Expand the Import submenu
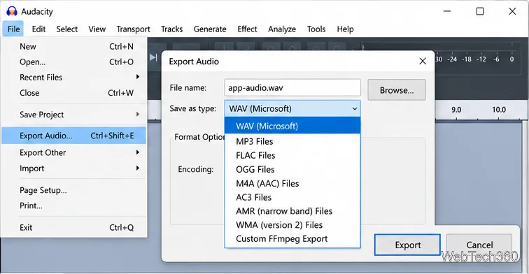 click(x=74, y=168)
